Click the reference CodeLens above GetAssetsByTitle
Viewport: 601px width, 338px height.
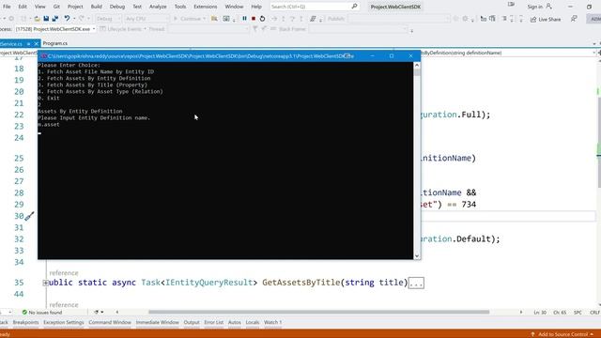[64, 273]
